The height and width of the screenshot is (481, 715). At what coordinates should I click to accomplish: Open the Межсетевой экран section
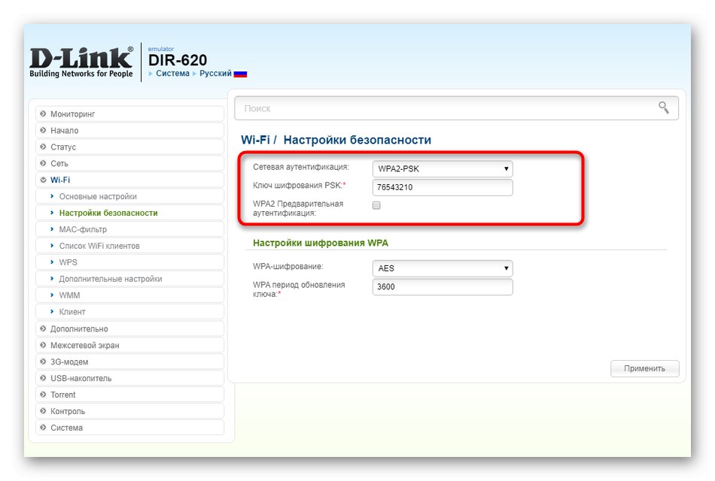tap(85, 345)
